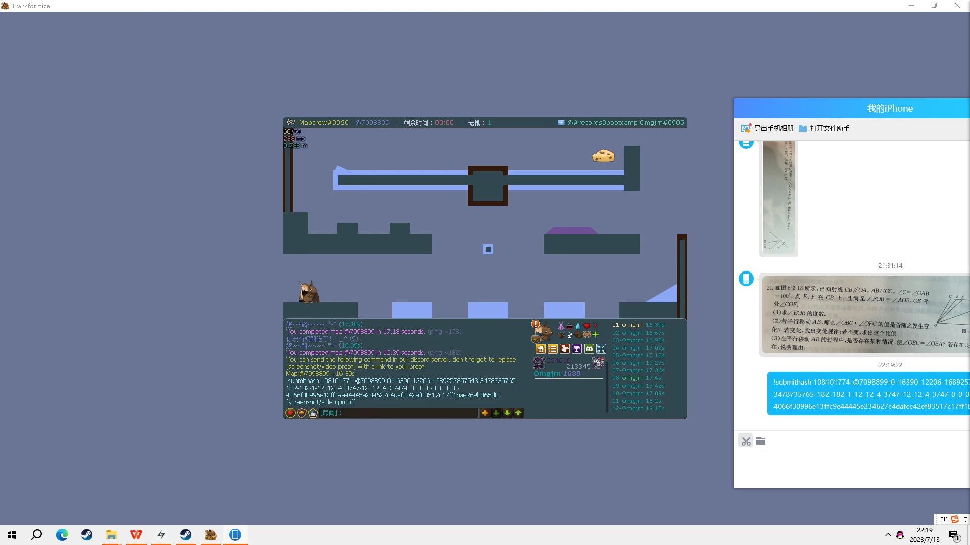Click the phone device avatar beside geometry photo
Image resolution: width=970 pixels, height=545 pixels.
[x=746, y=279]
